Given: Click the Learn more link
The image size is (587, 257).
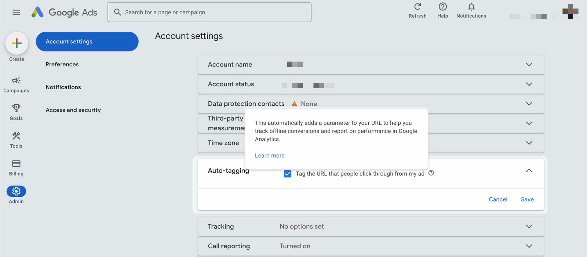Looking at the screenshot, I should 270,156.
